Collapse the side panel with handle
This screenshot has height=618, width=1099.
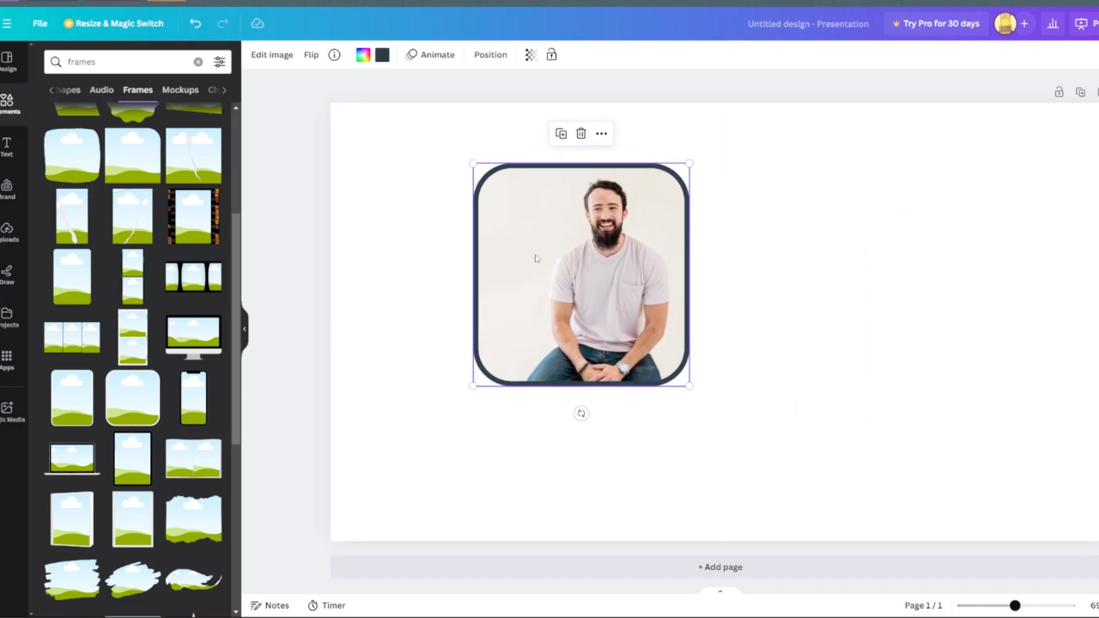[x=245, y=329]
